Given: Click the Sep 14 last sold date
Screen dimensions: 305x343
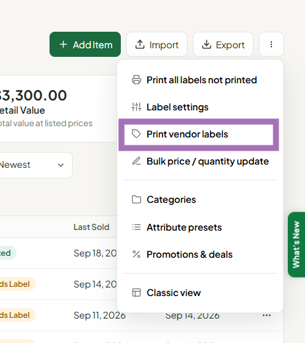Looking at the screenshot, I should (95, 284).
